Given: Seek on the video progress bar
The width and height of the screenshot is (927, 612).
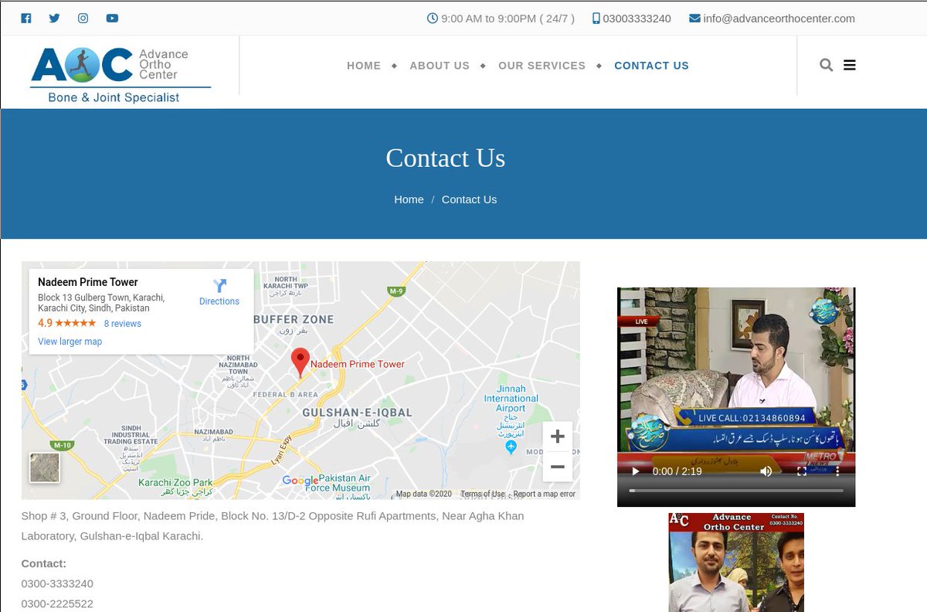Looking at the screenshot, I should (736, 491).
